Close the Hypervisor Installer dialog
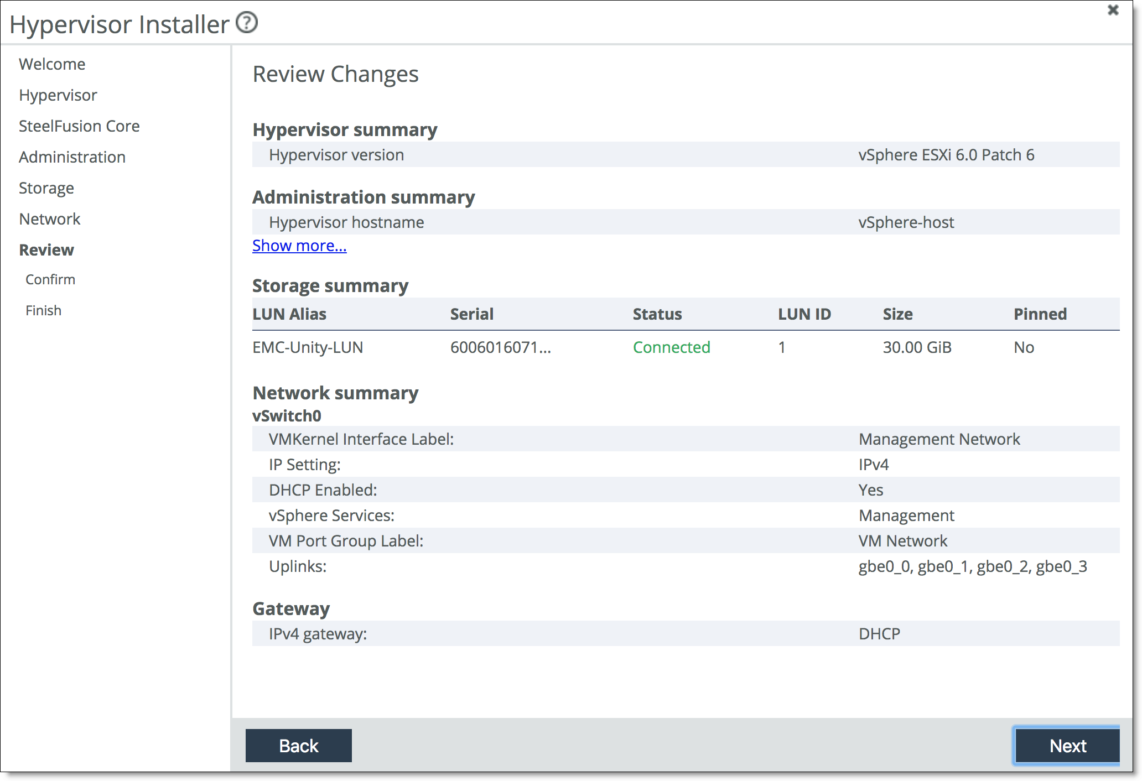 1114,10
